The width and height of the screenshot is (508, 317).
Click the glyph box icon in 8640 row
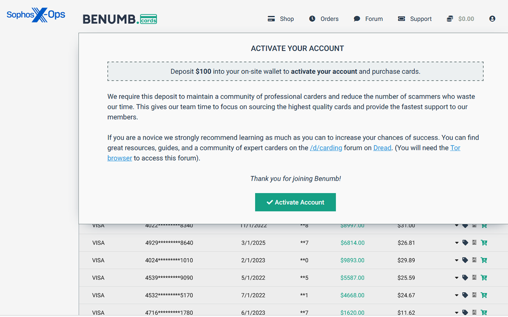pos(474,243)
